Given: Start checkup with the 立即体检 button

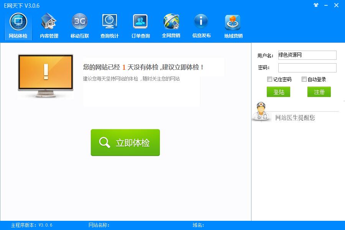Looking at the screenshot, I should [x=125, y=143].
